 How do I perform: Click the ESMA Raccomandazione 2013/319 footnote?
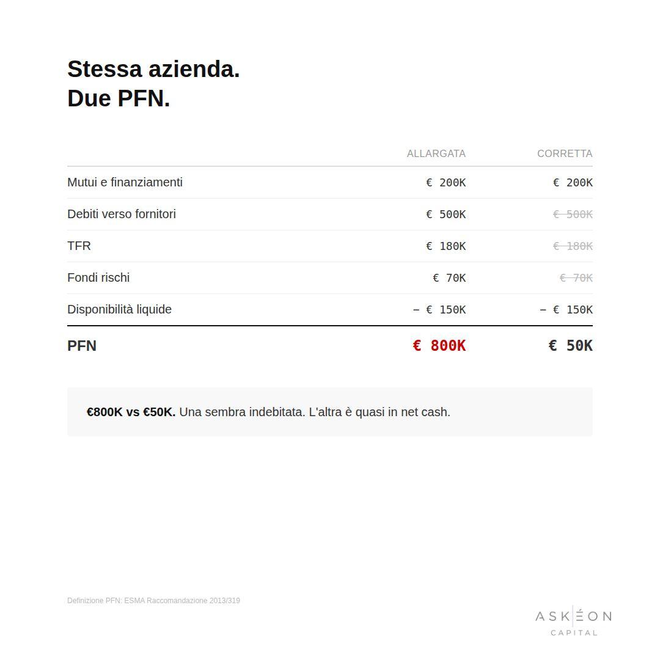click(x=153, y=601)
